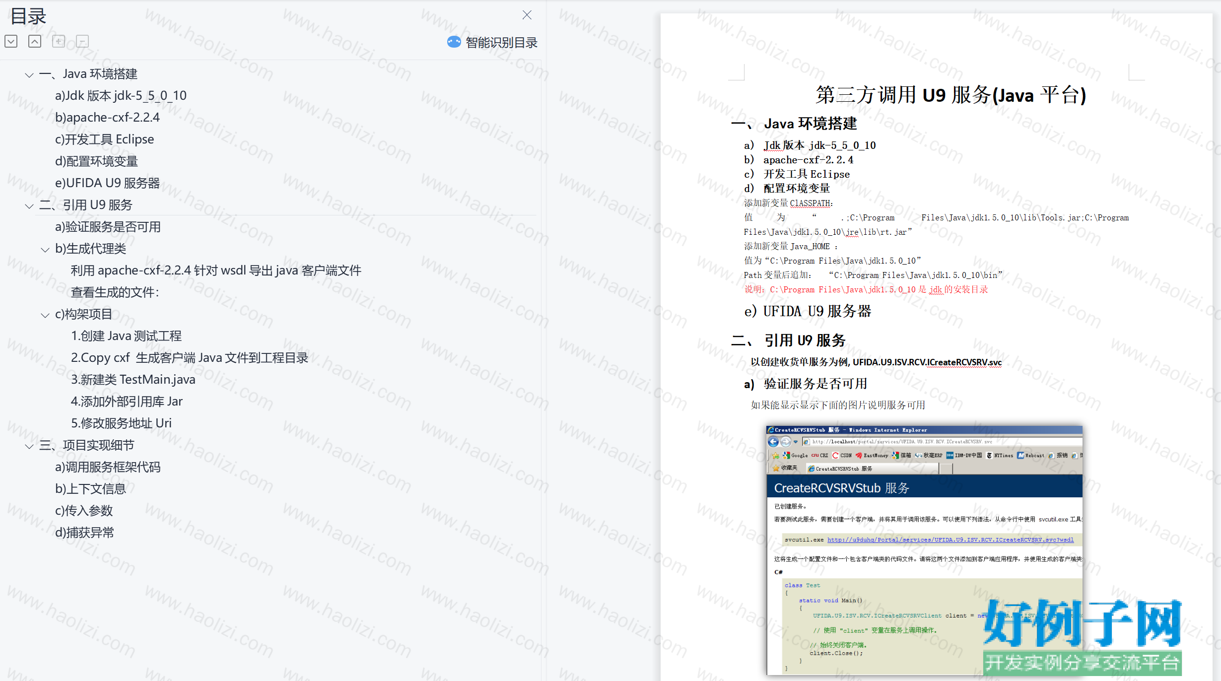Click the expand-all down-chevron icon under 目录

[x=11, y=41]
